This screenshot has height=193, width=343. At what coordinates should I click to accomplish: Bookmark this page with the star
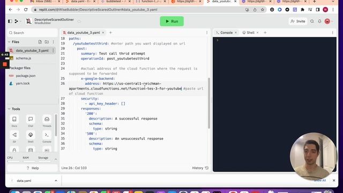coord(263,10)
